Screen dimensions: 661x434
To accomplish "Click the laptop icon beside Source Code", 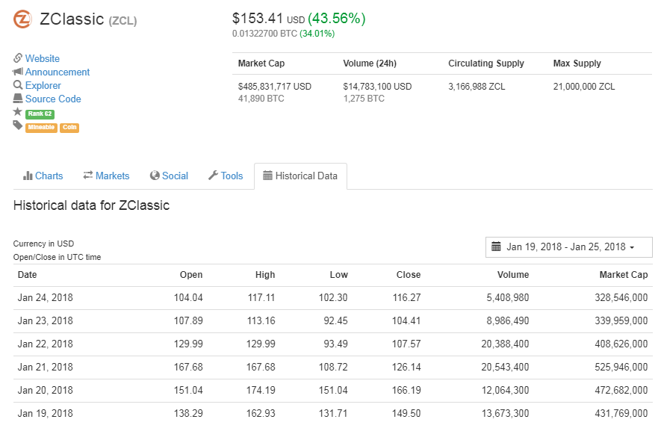I will pos(18,99).
